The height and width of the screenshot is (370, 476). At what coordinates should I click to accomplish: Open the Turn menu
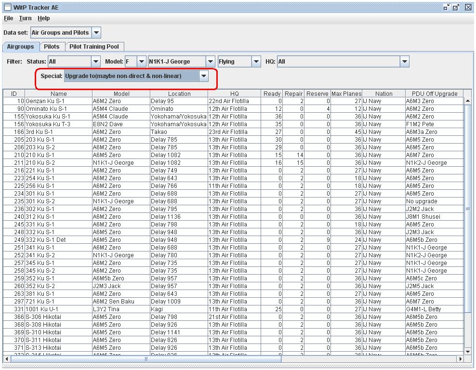coord(25,18)
